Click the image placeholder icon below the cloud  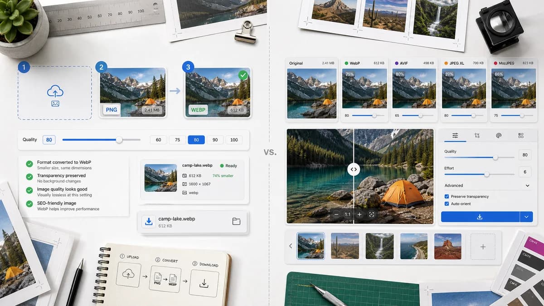pos(55,103)
